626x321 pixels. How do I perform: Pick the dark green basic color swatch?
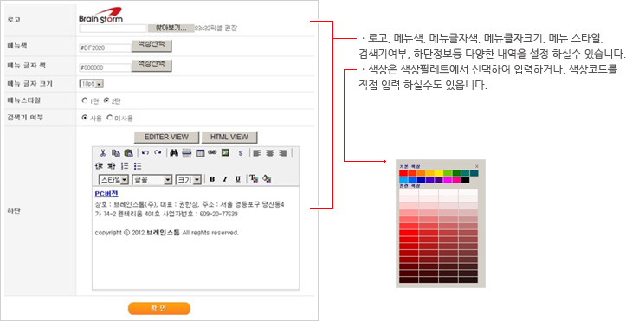pyautogui.click(x=456, y=173)
